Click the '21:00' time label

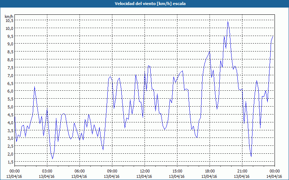coord(242,171)
